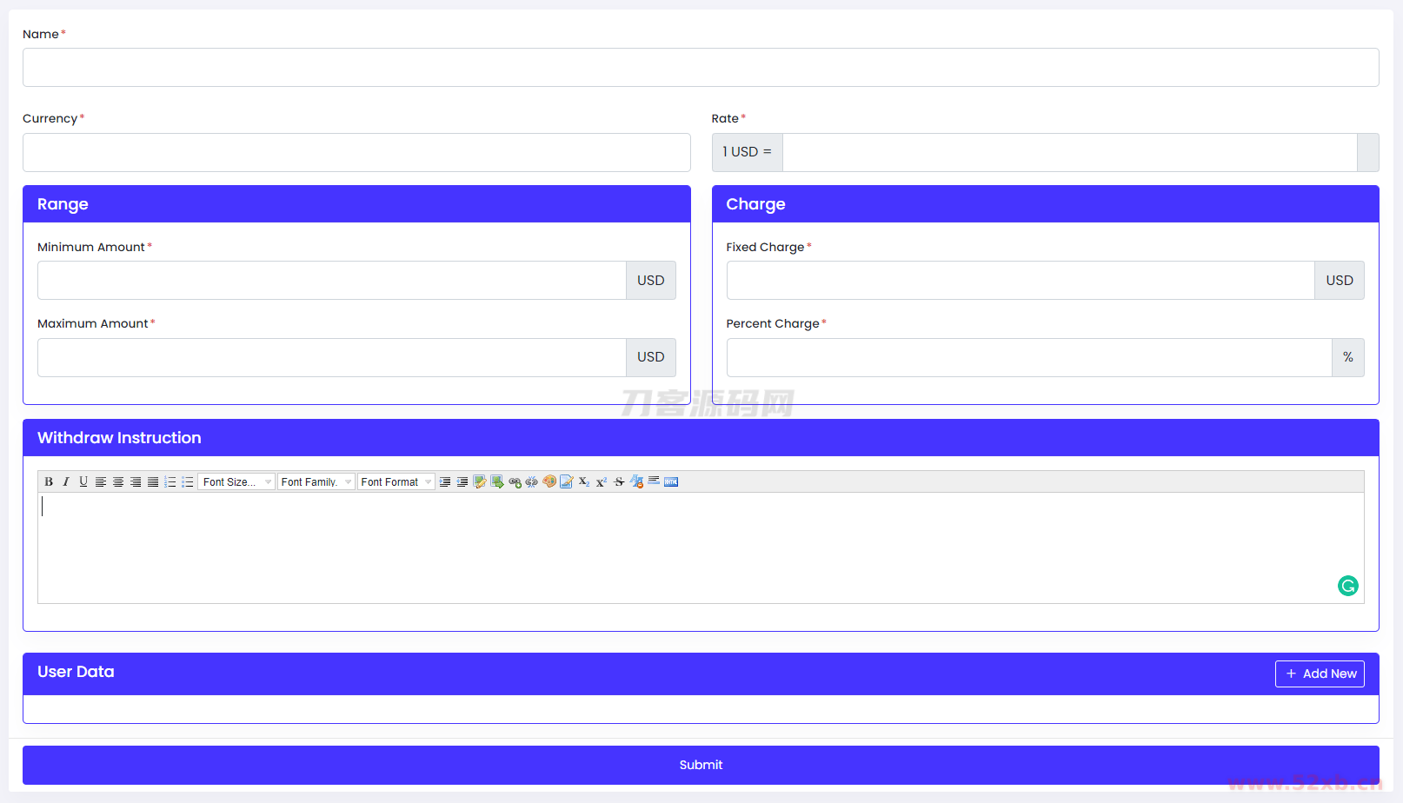Click the add link icon
Viewport: 1403px width, 803px height.
click(x=515, y=482)
